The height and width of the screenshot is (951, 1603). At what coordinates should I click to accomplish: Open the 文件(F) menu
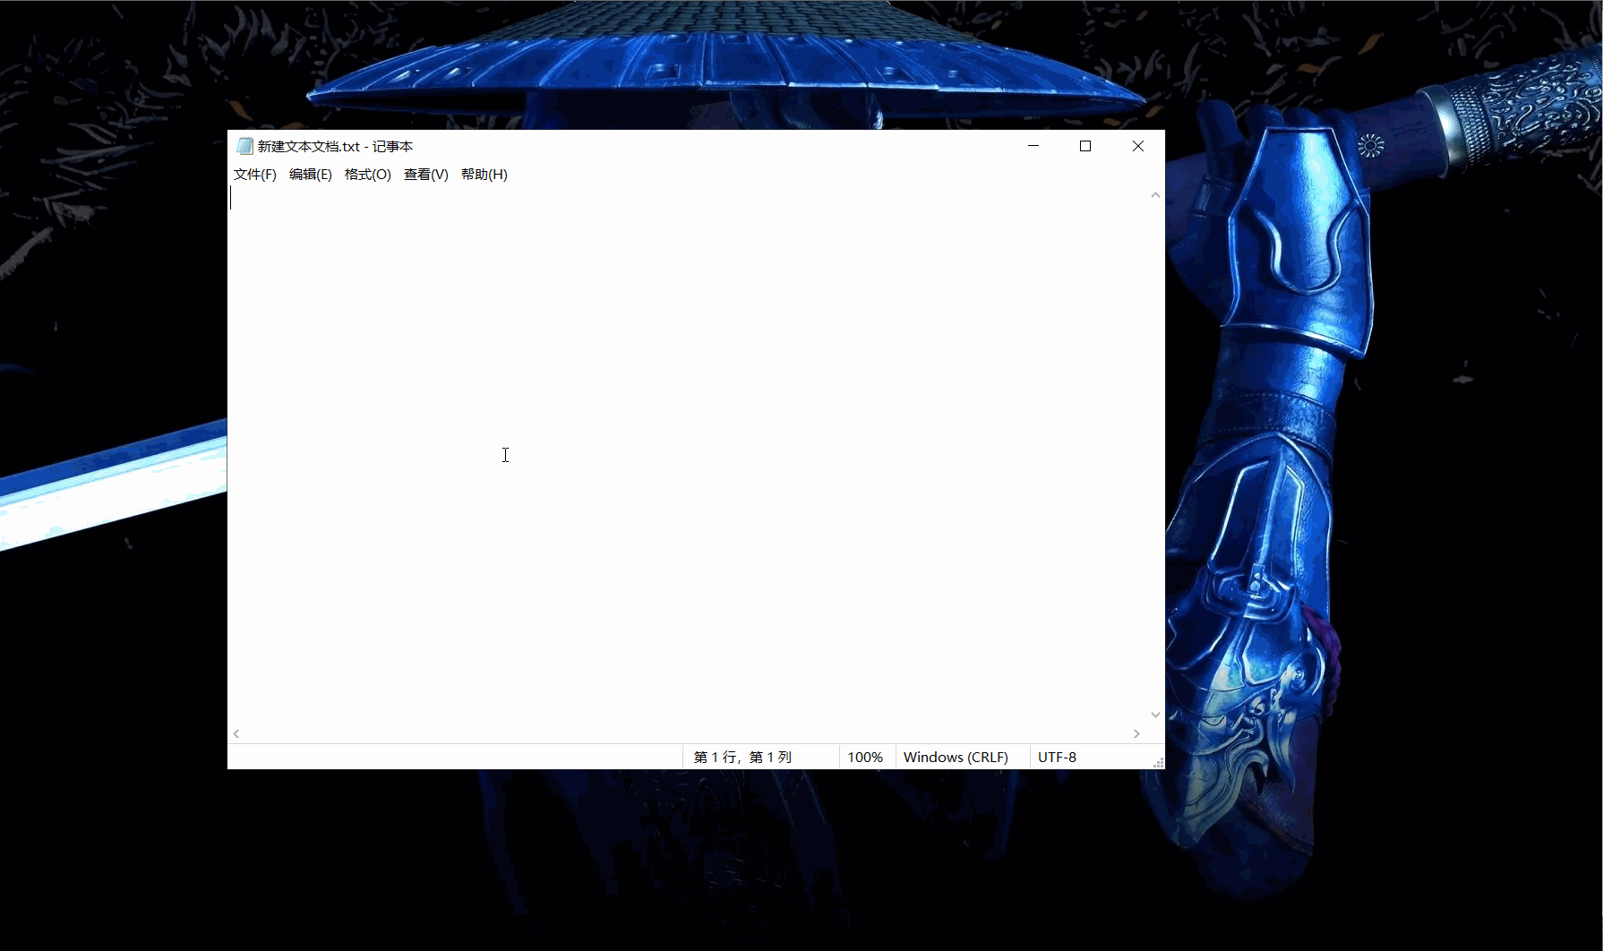[x=254, y=175]
